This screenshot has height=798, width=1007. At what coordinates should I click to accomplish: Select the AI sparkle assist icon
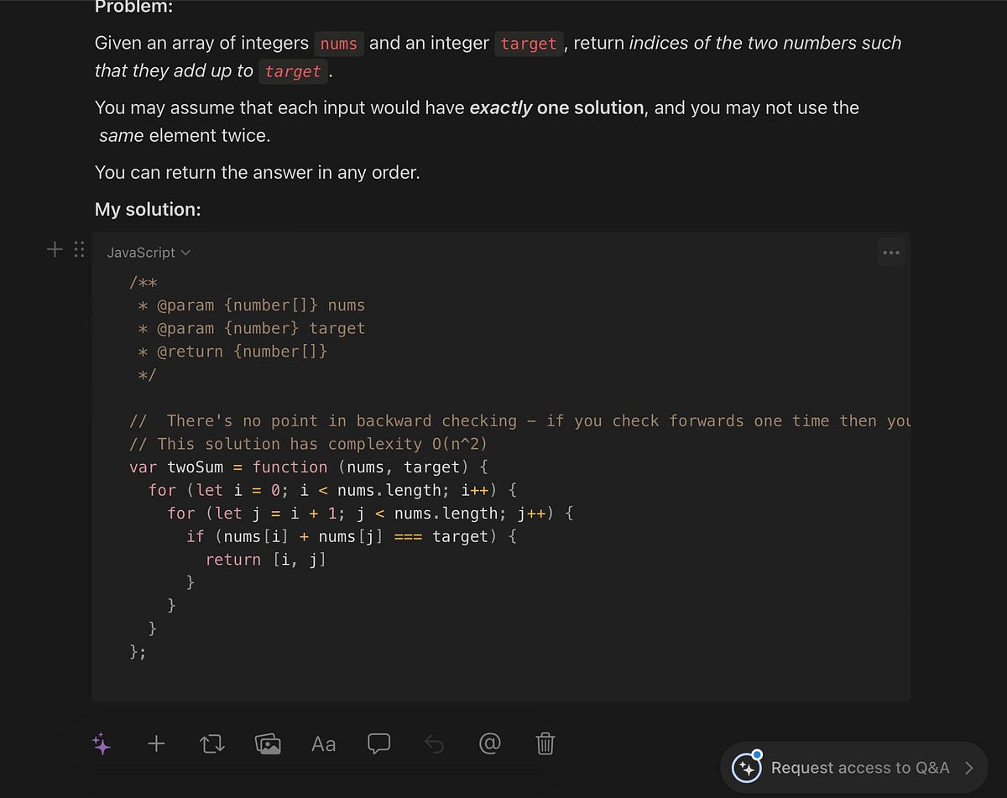[x=101, y=743]
